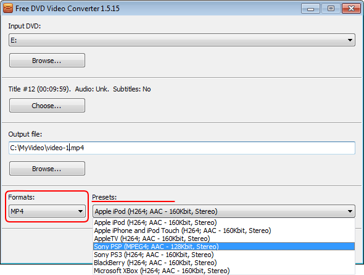Select Microsoft XBox preset
This screenshot has width=364, height=275.
(x=224, y=271)
